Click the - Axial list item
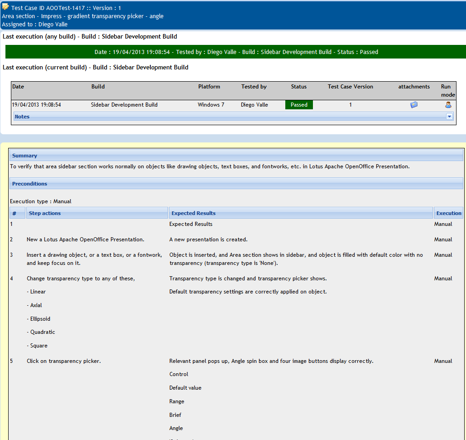Viewport: 466px width, 440px height. [34, 305]
